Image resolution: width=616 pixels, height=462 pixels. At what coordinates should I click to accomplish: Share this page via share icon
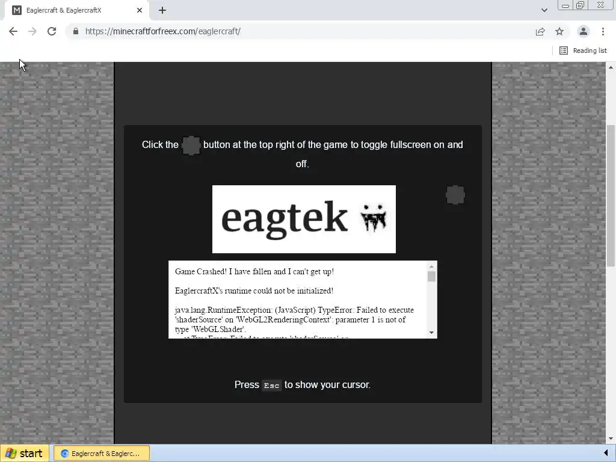[540, 31]
